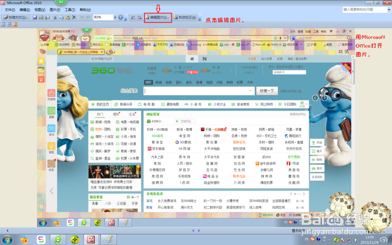Go to previous picture with the left arrow

193,230
